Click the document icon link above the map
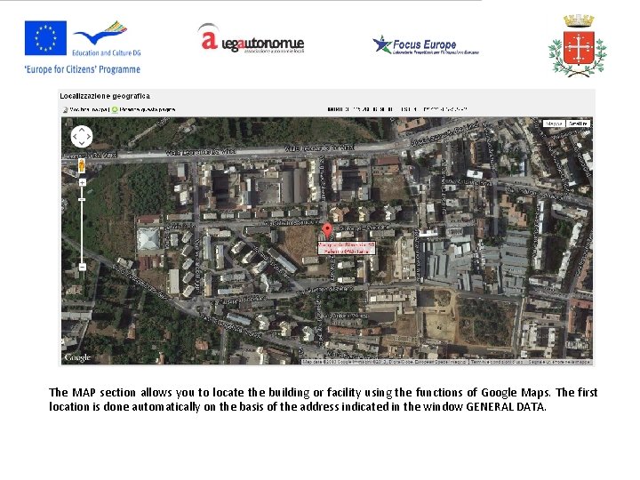Viewport: 640px width, 480px height. pyautogui.click(x=65, y=110)
